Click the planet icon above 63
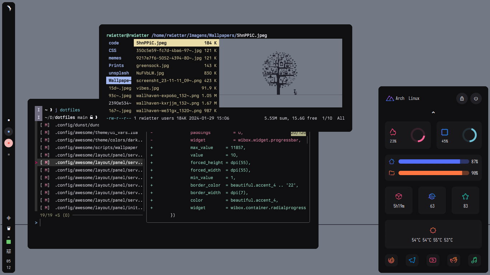The width and height of the screenshot is (490, 275). pos(432,196)
